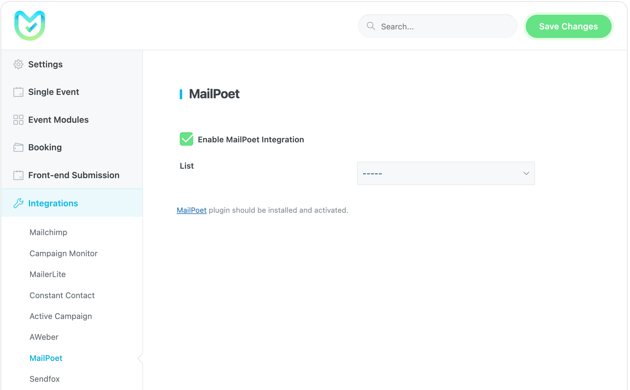Uncheck Enable MailPoet Integration checkbox
The image size is (630, 390).
(x=186, y=139)
